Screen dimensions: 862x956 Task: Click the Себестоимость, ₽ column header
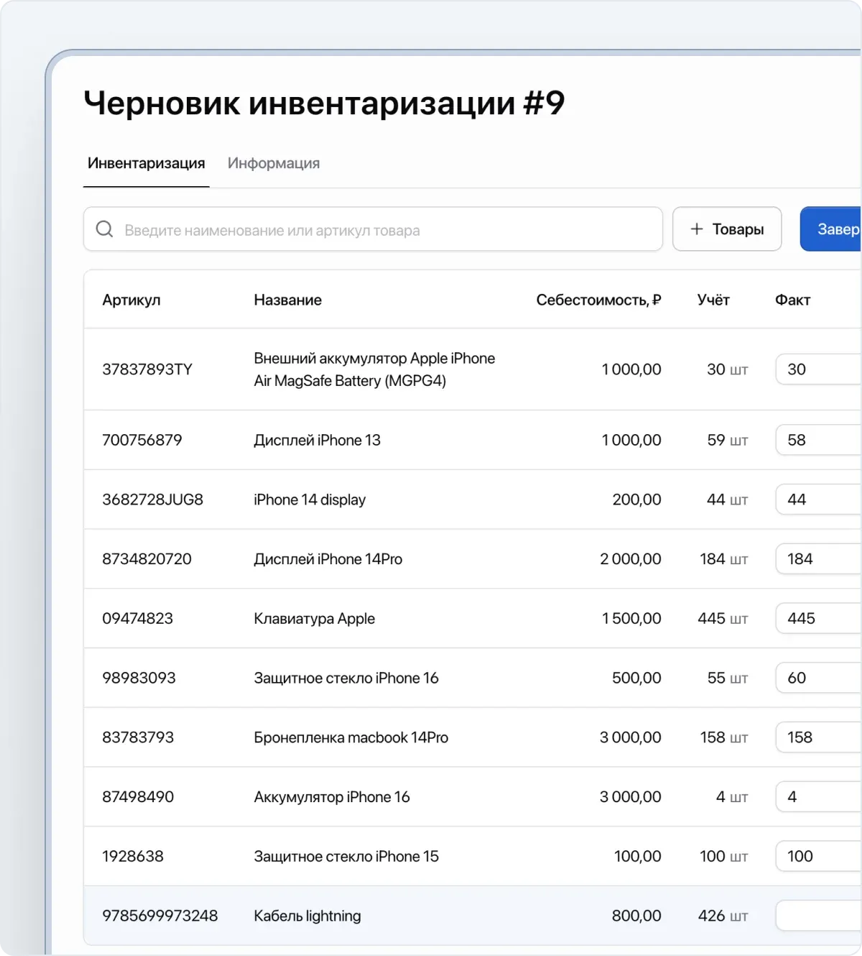pos(598,300)
